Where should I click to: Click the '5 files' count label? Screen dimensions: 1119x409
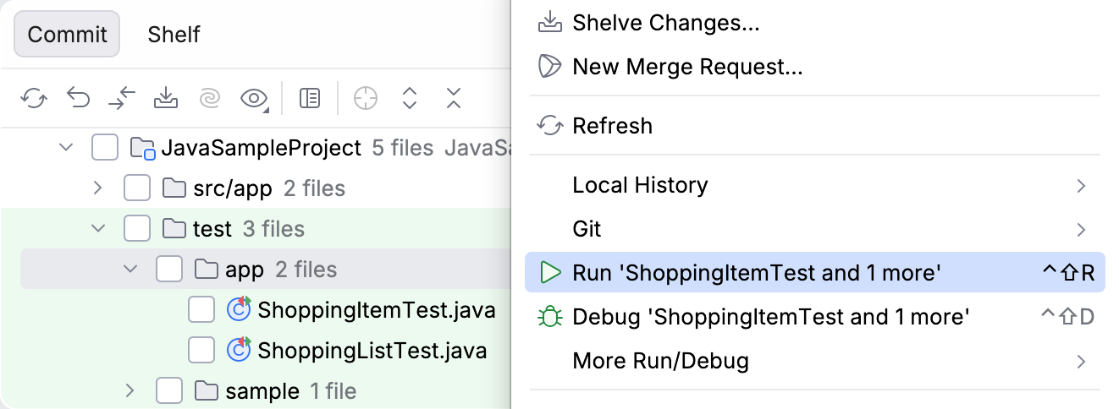pos(403,149)
